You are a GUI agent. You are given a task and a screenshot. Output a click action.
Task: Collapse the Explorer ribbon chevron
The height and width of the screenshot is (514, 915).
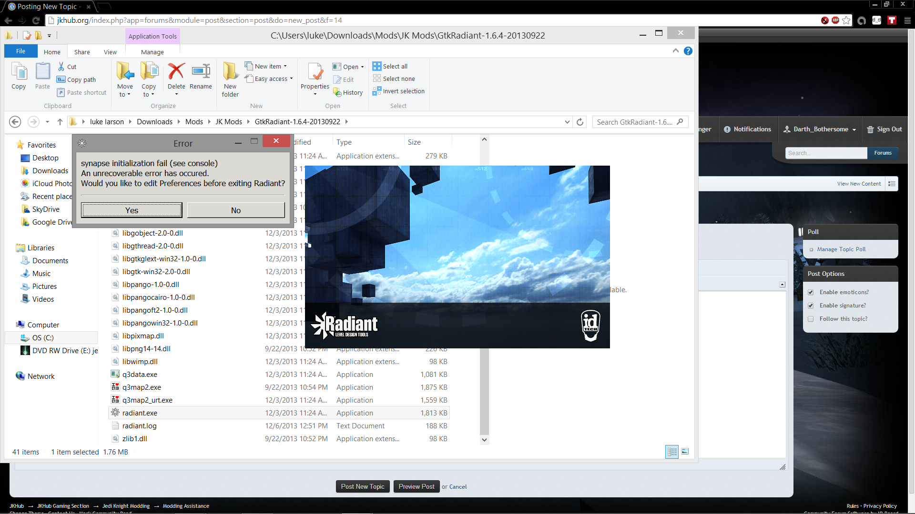pyautogui.click(x=675, y=51)
